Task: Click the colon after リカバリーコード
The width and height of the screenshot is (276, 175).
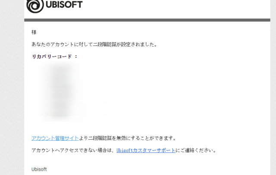Action: point(76,56)
